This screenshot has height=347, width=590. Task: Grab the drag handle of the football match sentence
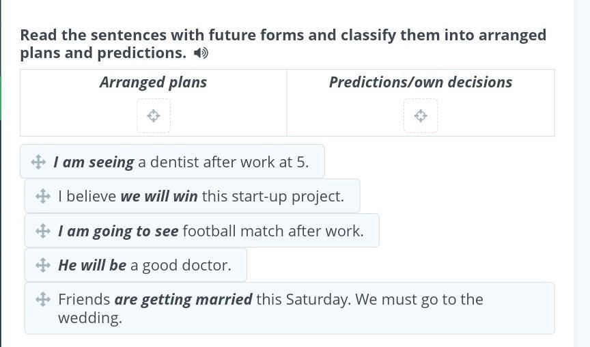(x=42, y=231)
